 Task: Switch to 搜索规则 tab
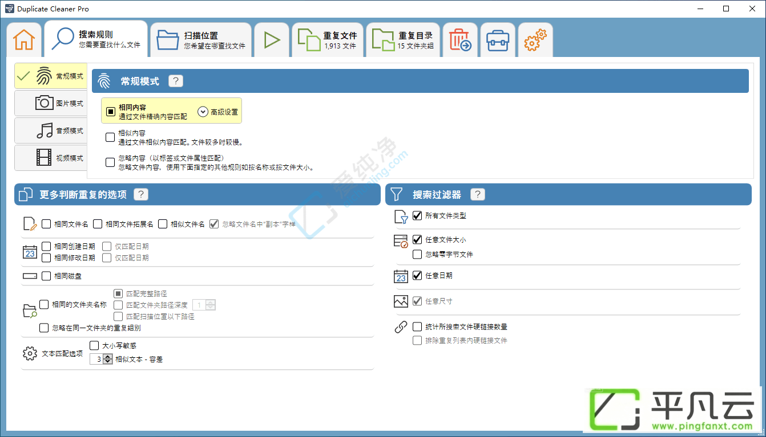(96, 39)
